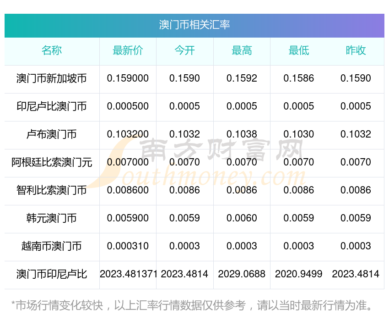The height and width of the screenshot is (320, 389).
Task: Click 今开 value in 智利比索澳门币 row
Action: click(184, 190)
